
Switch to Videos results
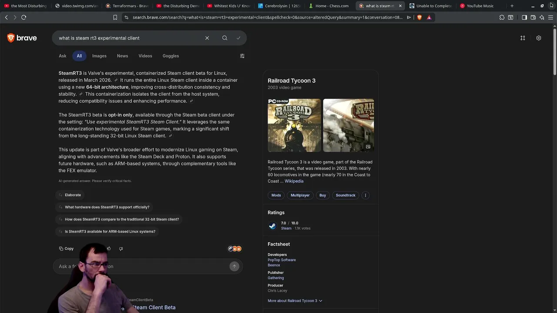click(x=145, y=56)
